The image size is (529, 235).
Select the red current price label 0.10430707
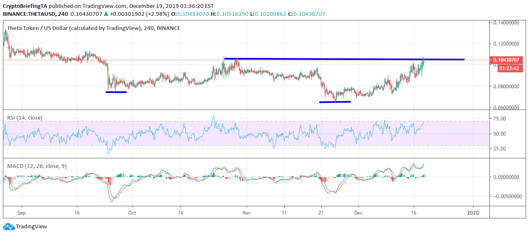tap(509, 60)
